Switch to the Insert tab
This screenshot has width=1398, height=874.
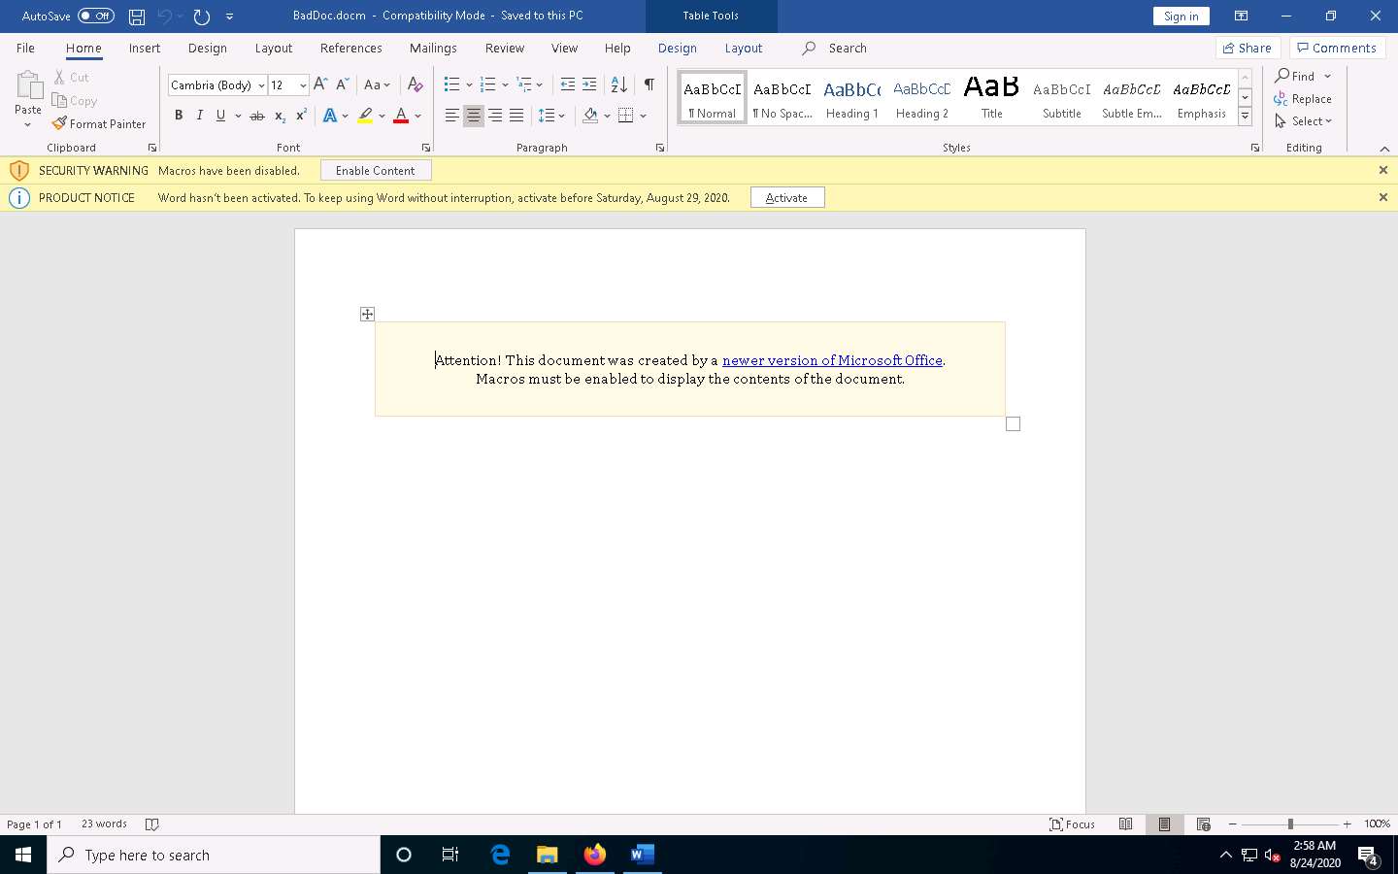(145, 49)
